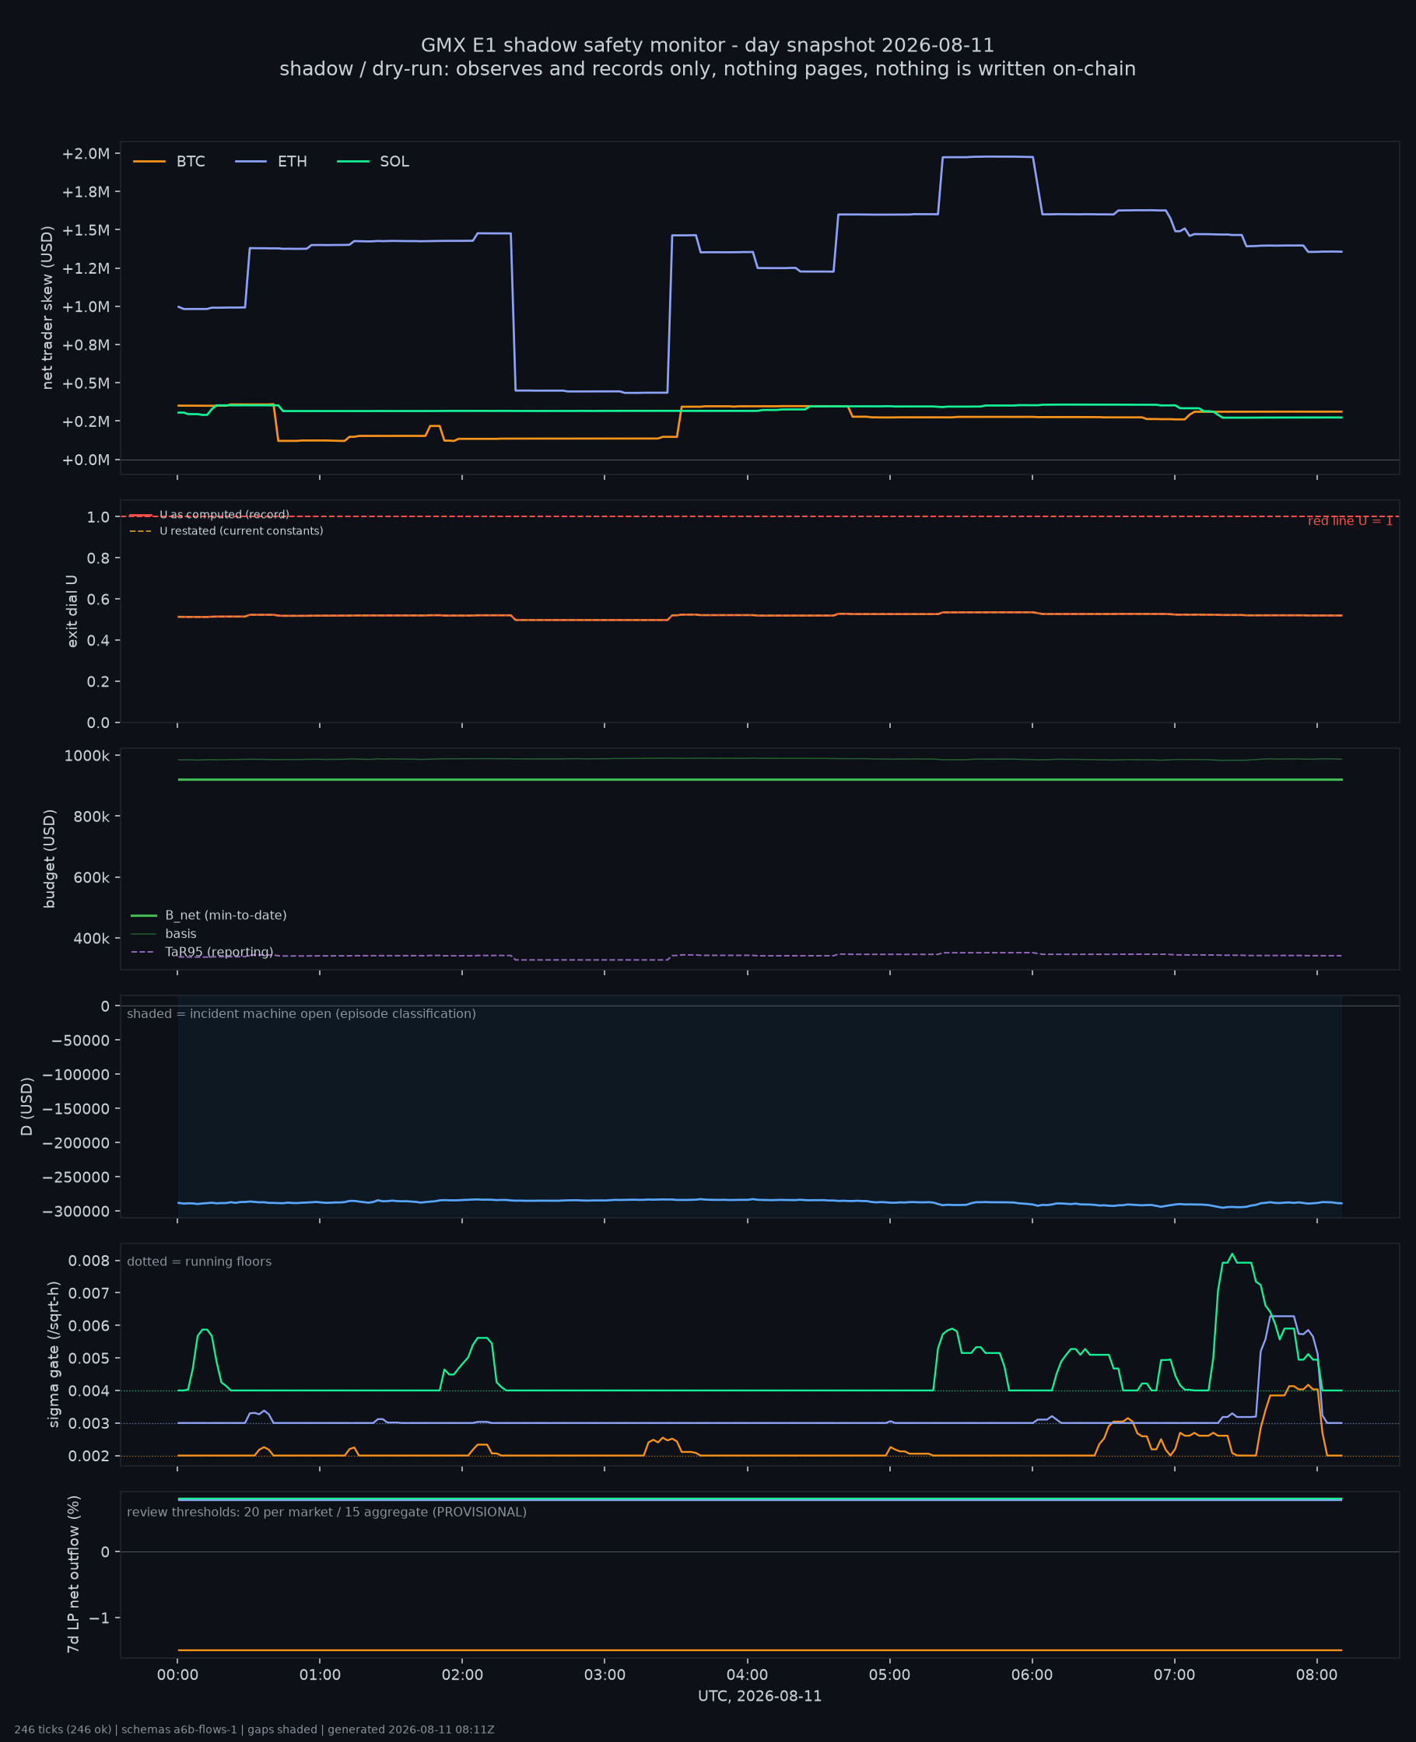Viewport: 1416px width, 1742px height.
Task: Click the "red line U = 1" annotation
Action: pyautogui.click(x=1350, y=522)
